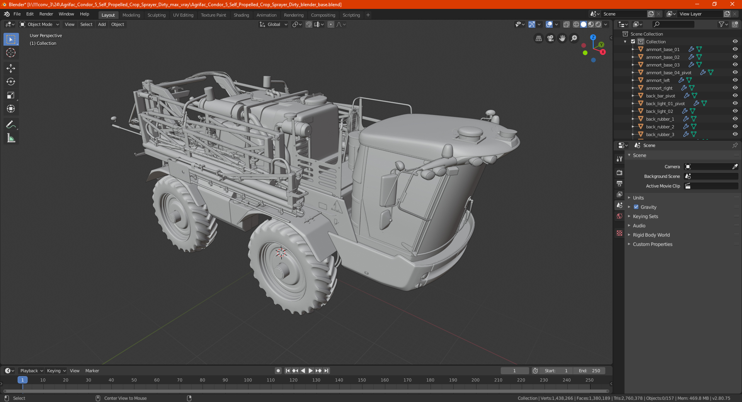
Task: Toggle proportional editing
Action: pyautogui.click(x=331, y=24)
